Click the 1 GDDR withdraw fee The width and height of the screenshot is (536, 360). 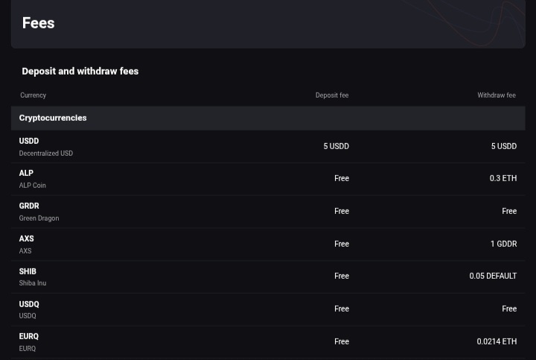504,244
